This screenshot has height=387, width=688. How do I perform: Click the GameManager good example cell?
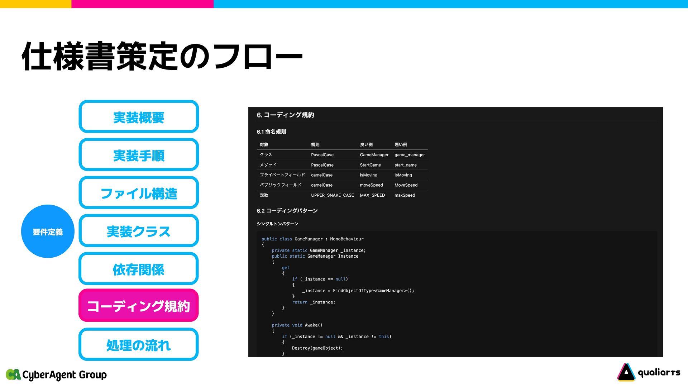pos(374,155)
